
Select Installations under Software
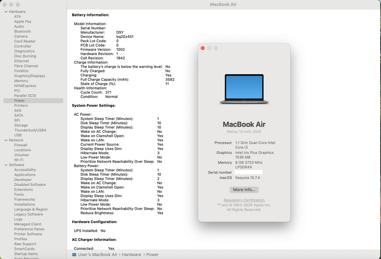click(24, 204)
